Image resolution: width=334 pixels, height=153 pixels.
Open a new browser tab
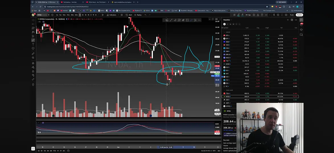(138, 2)
